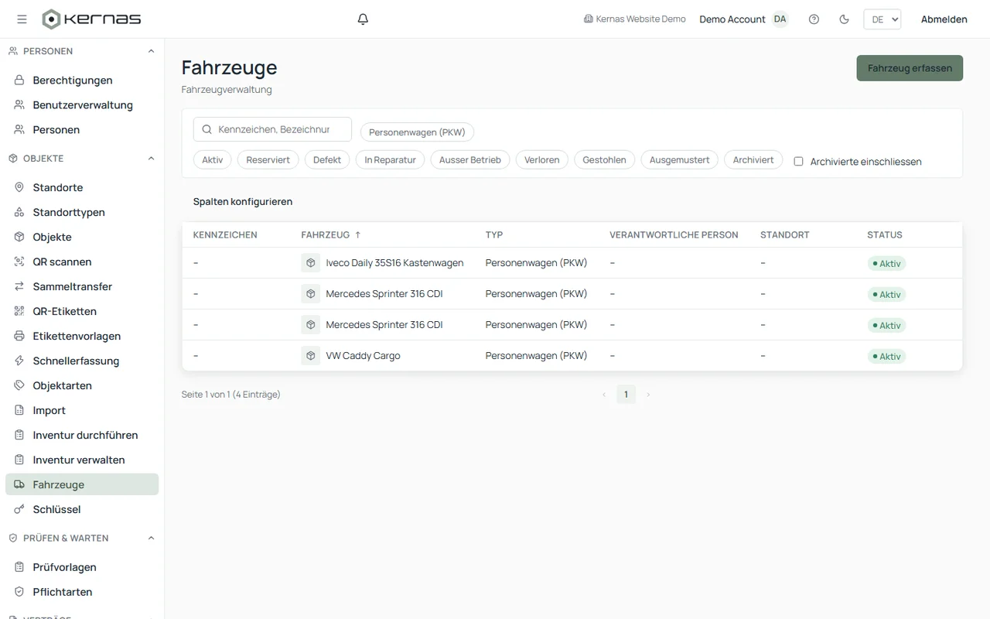Open Objekte box icon
The height and width of the screenshot is (619, 990).
pyautogui.click(x=19, y=237)
